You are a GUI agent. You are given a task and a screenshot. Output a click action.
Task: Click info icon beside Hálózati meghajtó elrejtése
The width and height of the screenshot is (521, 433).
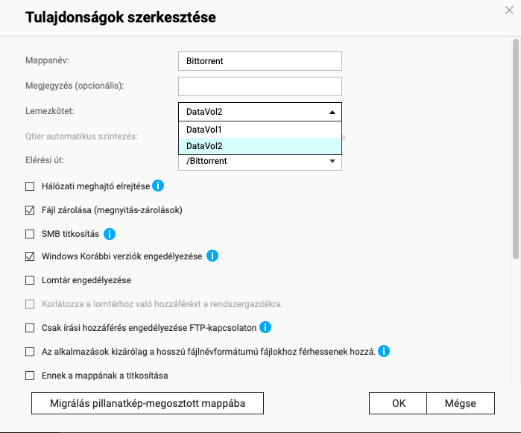pos(158,186)
